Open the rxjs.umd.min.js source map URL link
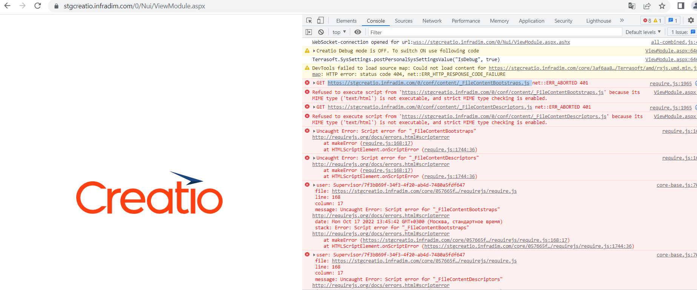The image size is (697, 290). [592, 68]
